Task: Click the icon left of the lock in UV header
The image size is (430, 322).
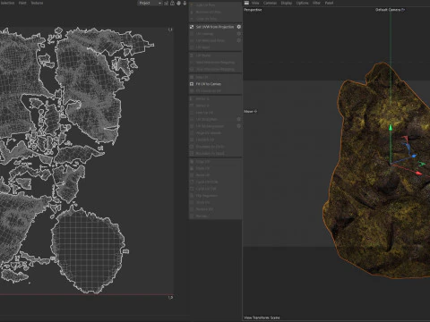Action: pos(167,3)
